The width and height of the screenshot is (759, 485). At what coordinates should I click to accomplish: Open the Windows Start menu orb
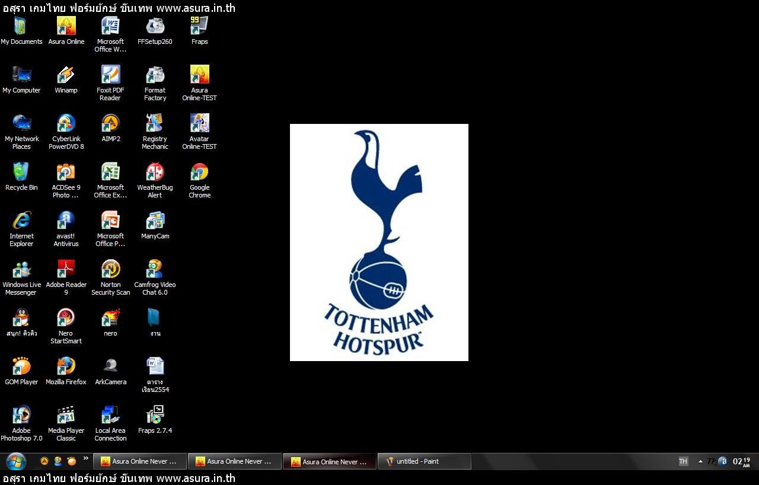[x=15, y=461]
